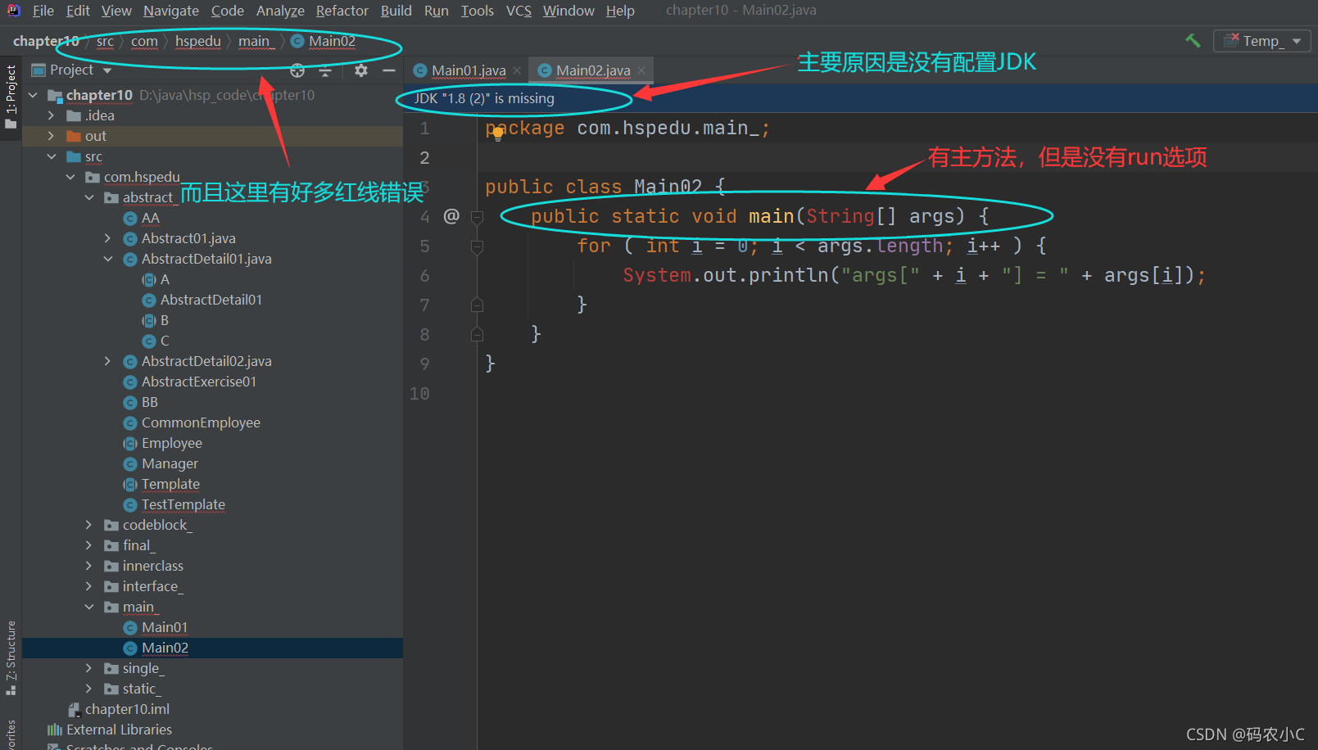Hide the Project panel with minus icon
Screen dimensions: 1318x750
coord(389,70)
